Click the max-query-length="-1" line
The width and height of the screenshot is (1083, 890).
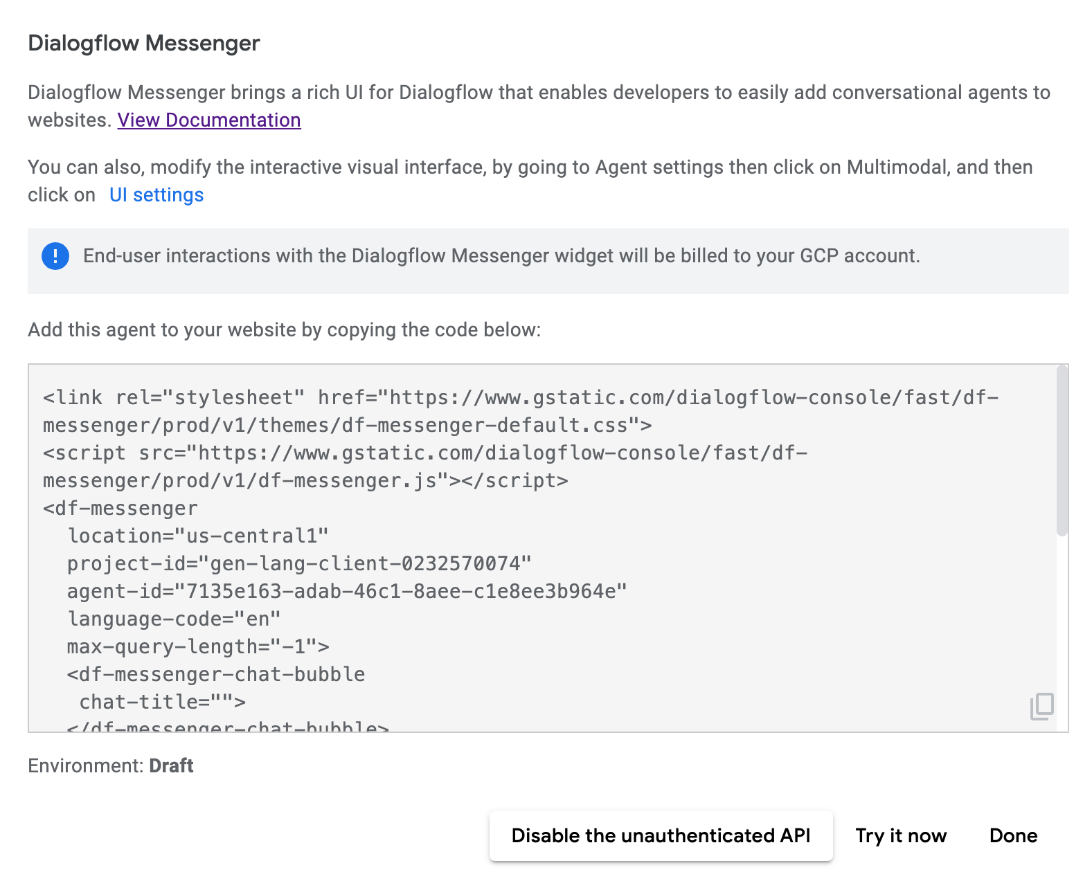point(198,646)
